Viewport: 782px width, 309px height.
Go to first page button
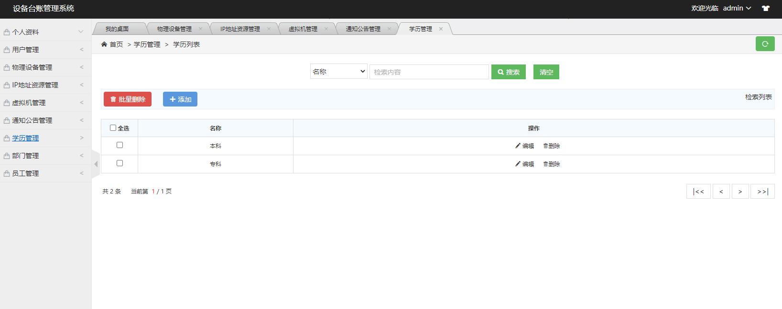pyautogui.click(x=698, y=191)
